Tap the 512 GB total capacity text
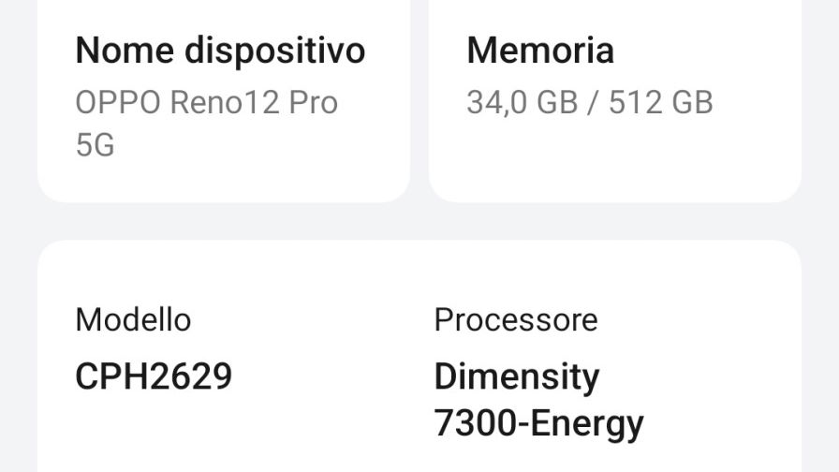Image resolution: width=839 pixels, height=472 pixels. pos(661,102)
